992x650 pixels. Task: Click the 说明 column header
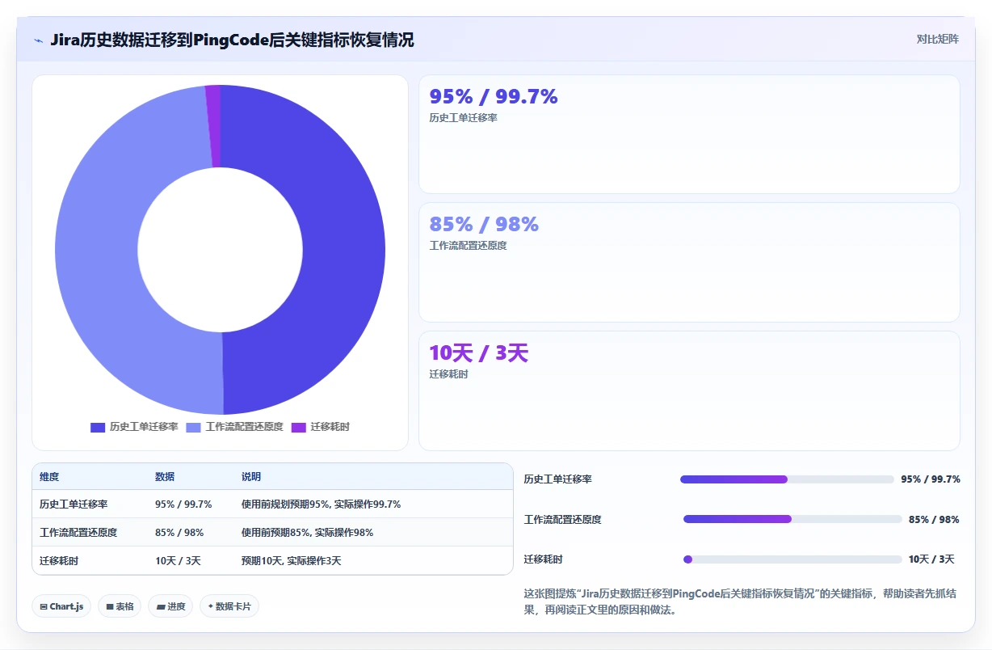click(251, 477)
